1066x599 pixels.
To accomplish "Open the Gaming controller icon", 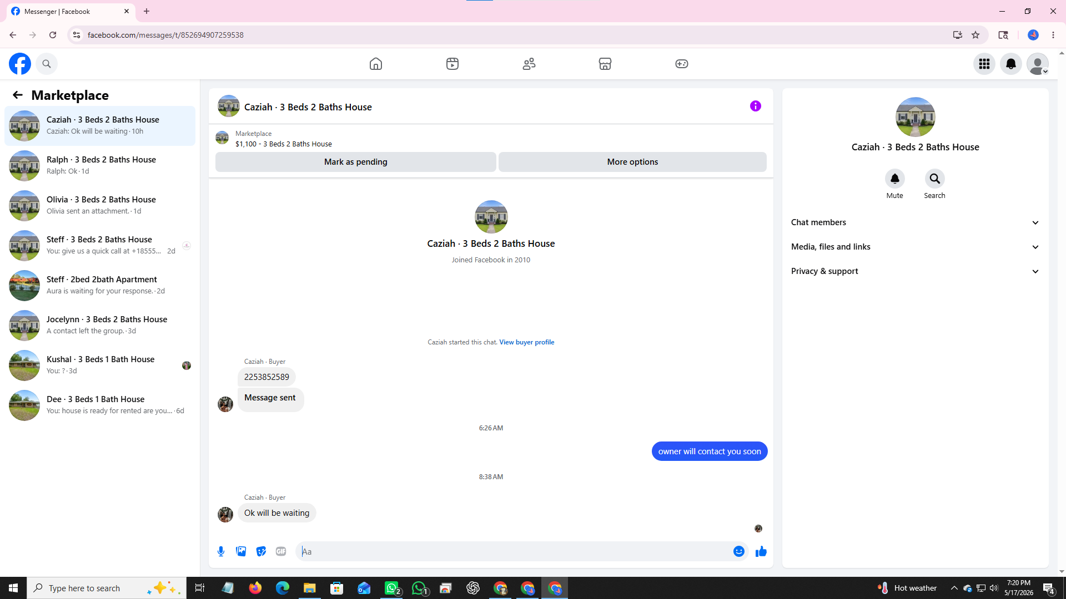I will pyautogui.click(x=682, y=64).
